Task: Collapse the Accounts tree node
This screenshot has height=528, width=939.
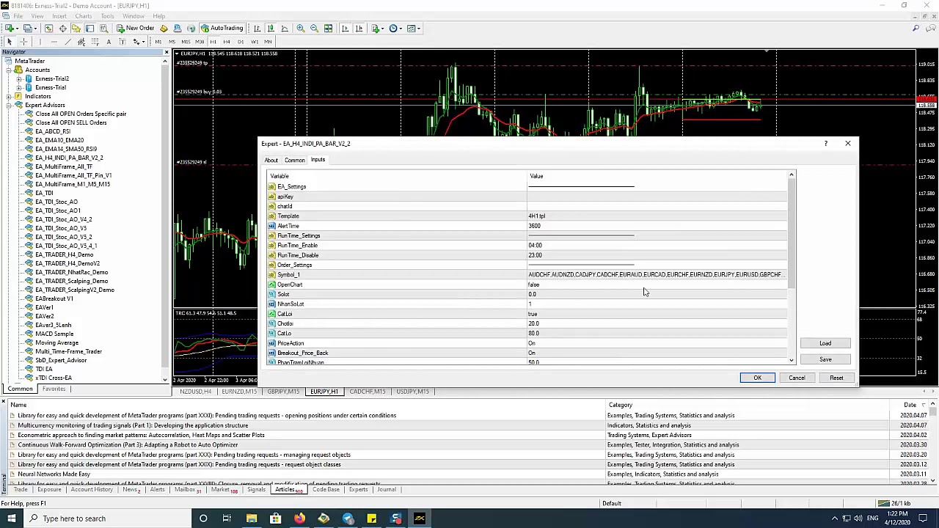Action: [8, 70]
